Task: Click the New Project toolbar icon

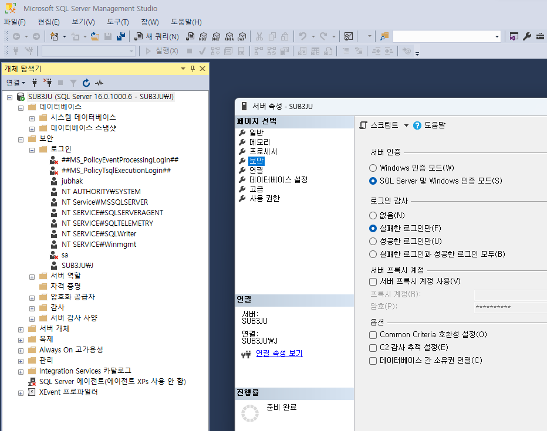Action: (x=55, y=36)
